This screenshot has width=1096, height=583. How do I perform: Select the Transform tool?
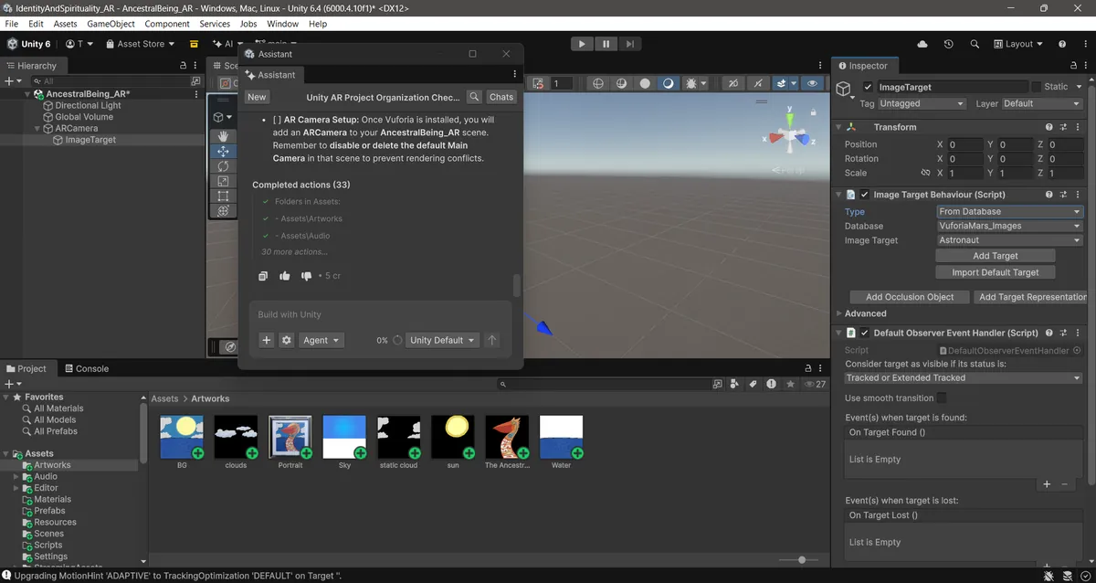coord(224,210)
